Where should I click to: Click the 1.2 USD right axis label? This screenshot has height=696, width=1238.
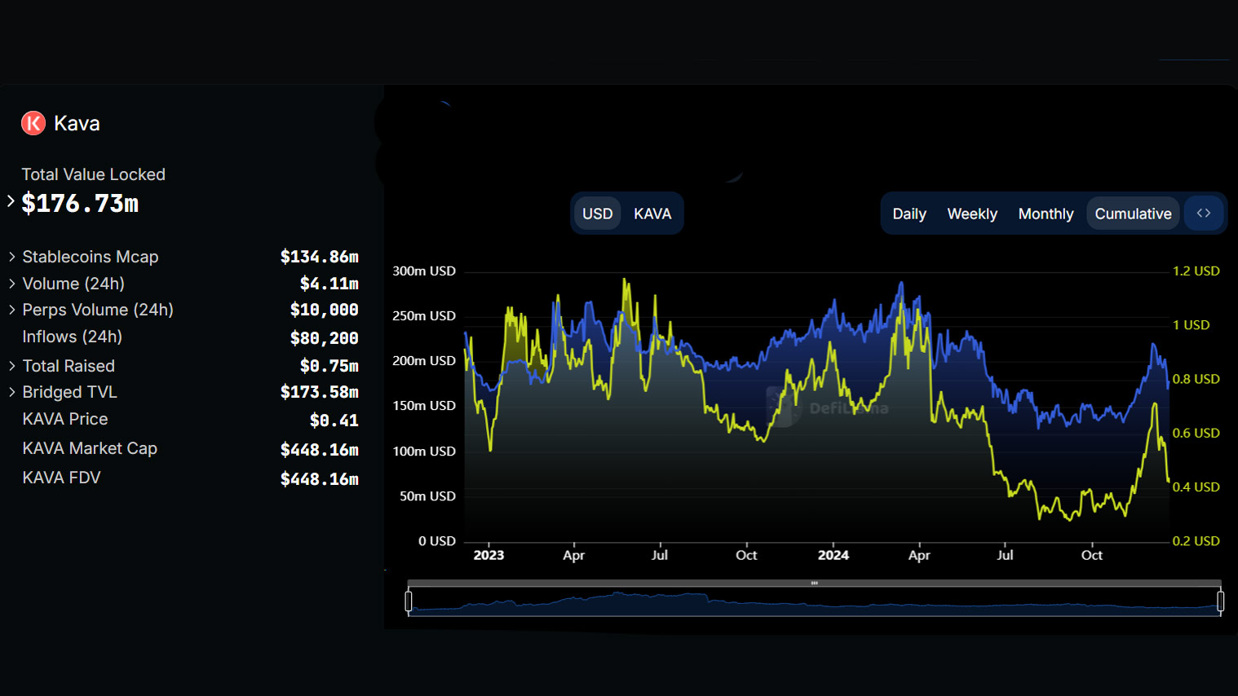[x=1196, y=271]
